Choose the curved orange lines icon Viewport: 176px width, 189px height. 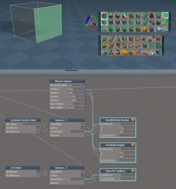145,52
